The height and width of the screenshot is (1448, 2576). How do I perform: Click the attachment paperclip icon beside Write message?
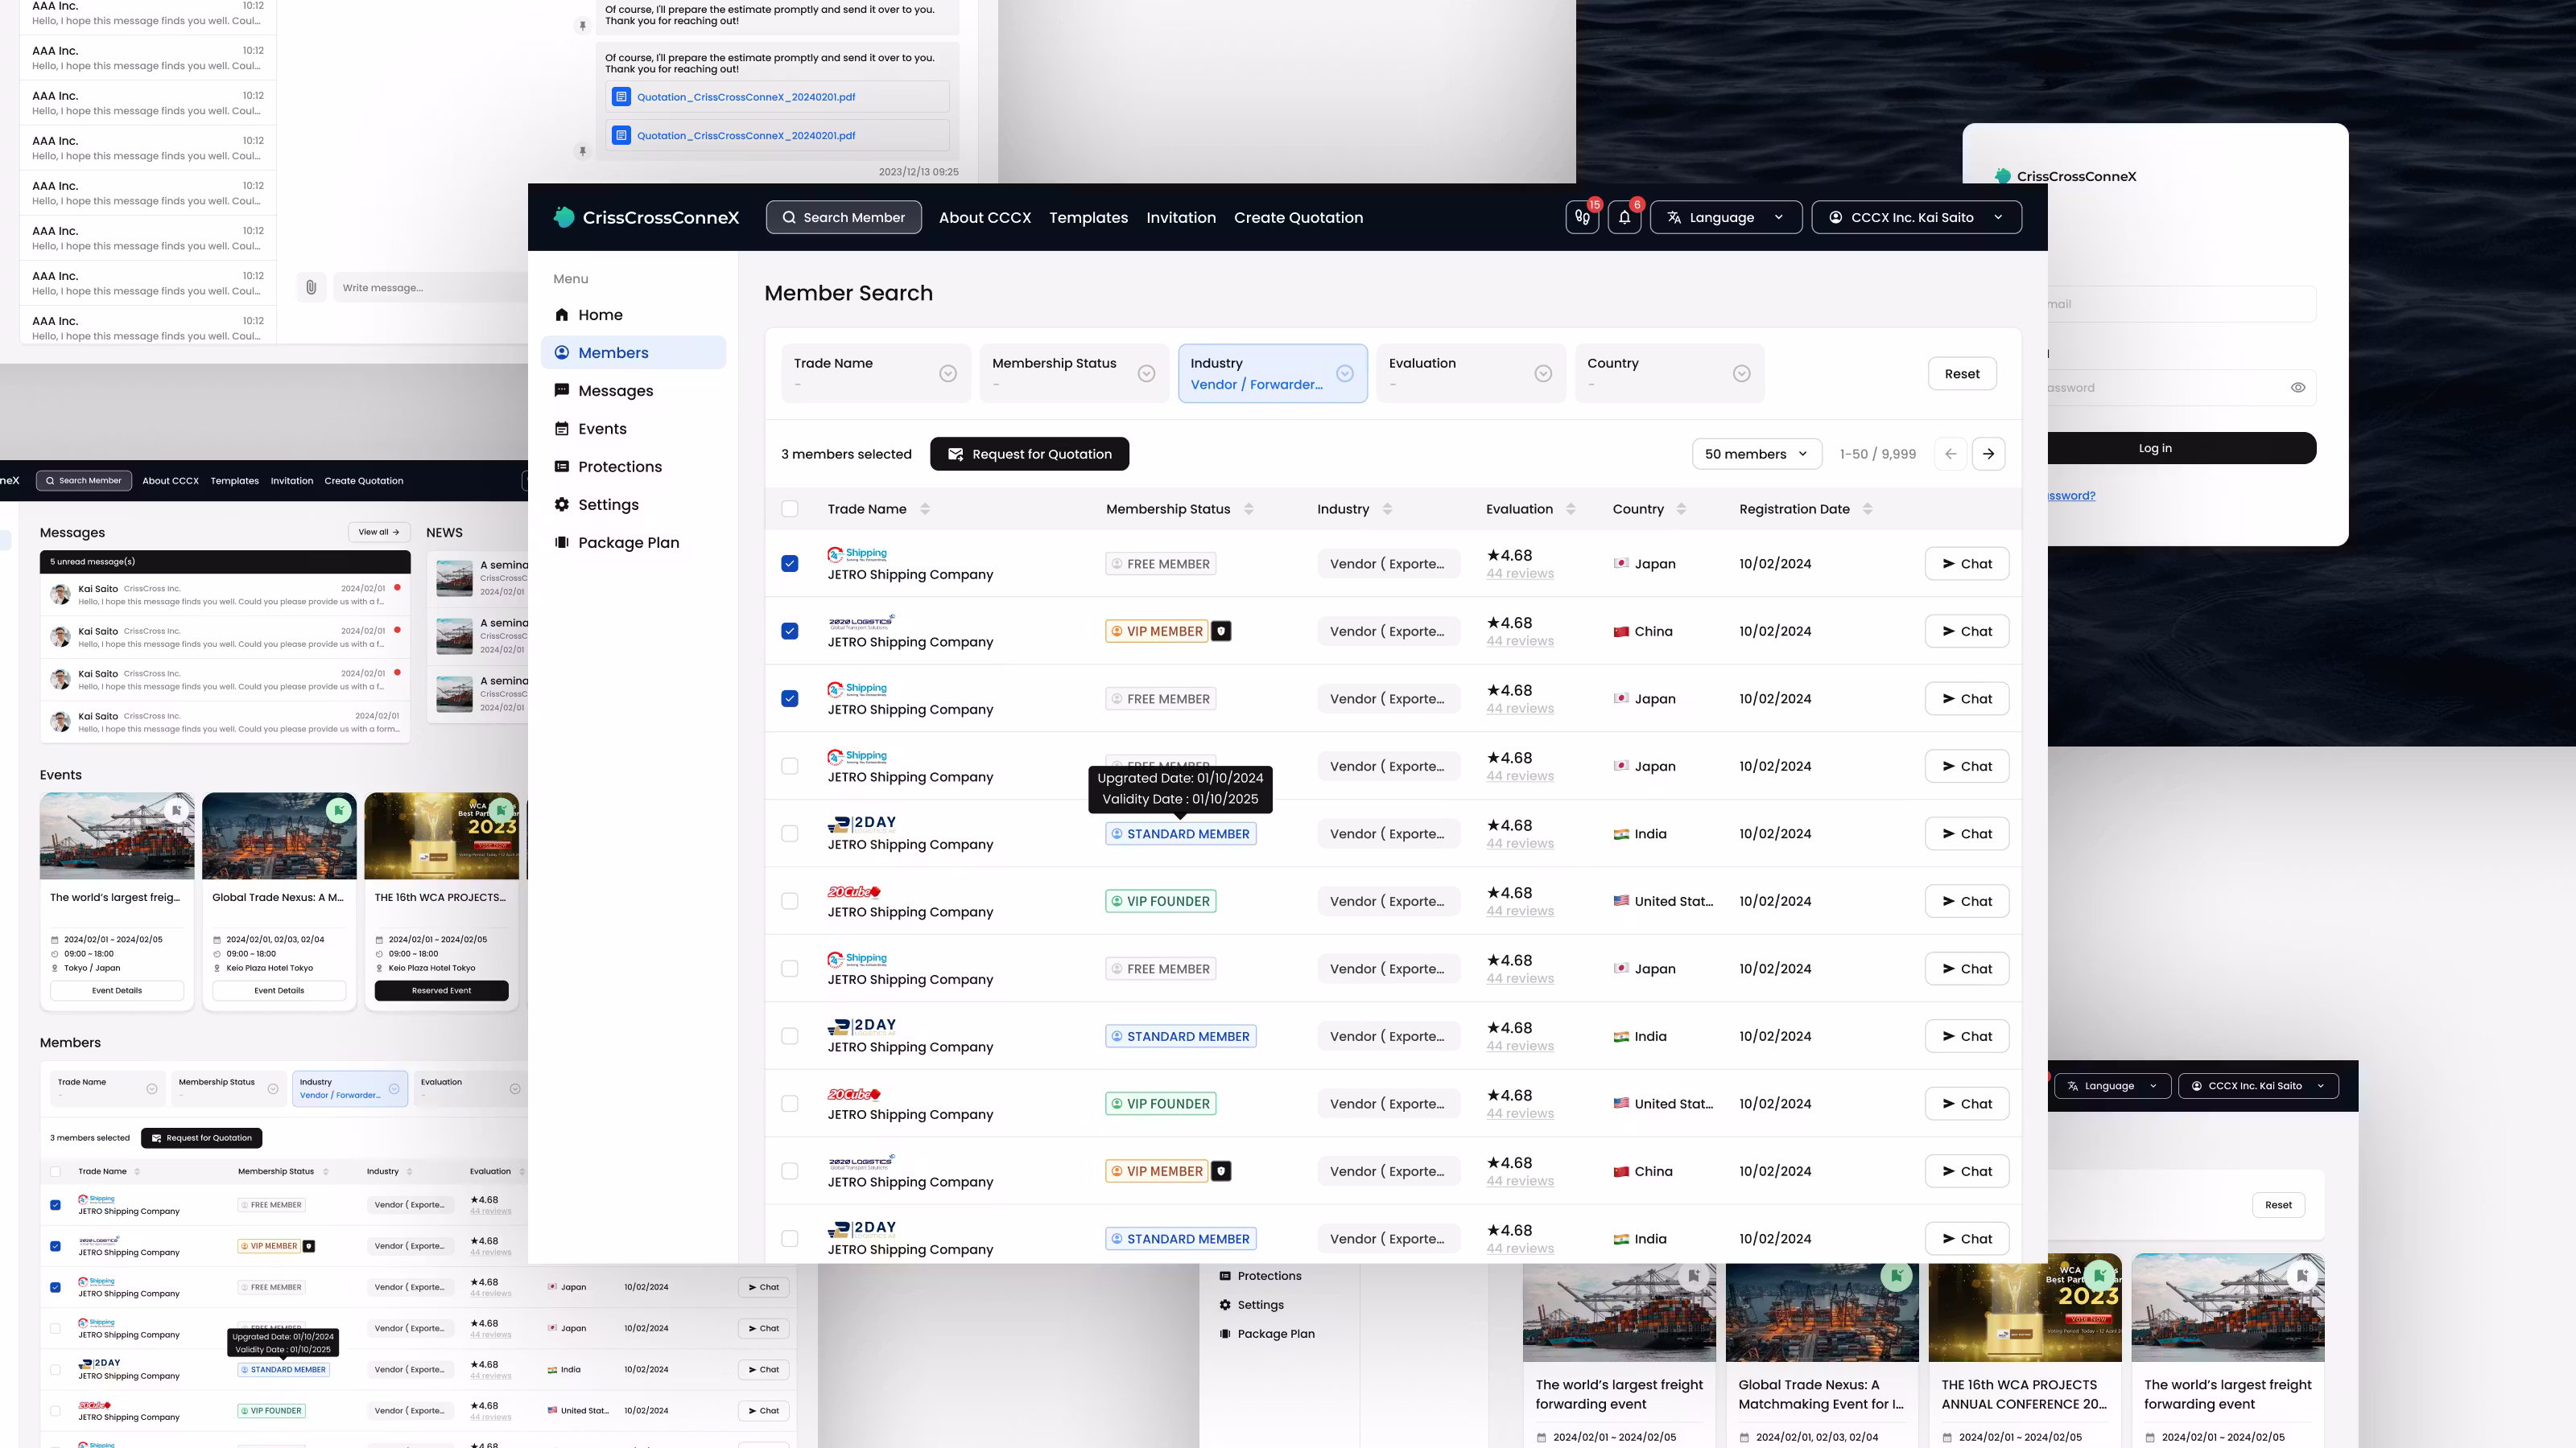(x=311, y=288)
